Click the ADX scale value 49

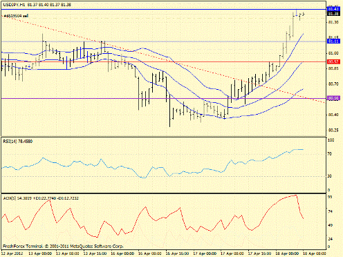pos(330,225)
